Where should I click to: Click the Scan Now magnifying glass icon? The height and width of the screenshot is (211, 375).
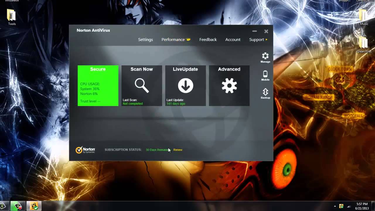pos(142,86)
